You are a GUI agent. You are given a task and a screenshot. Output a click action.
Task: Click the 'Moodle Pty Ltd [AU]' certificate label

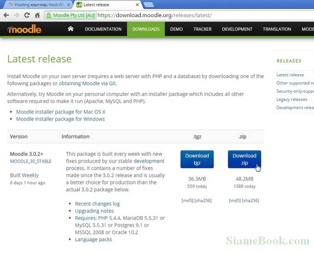tap(74, 15)
